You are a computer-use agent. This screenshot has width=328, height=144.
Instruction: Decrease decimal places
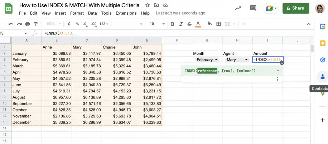(x=85, y=24)
